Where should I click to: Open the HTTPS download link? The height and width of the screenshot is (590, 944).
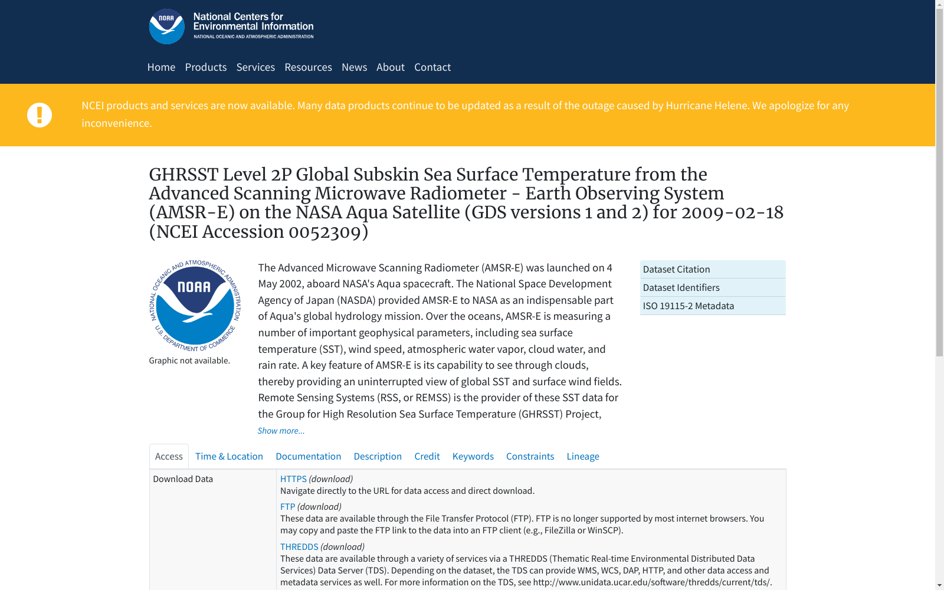click(293, 479)
